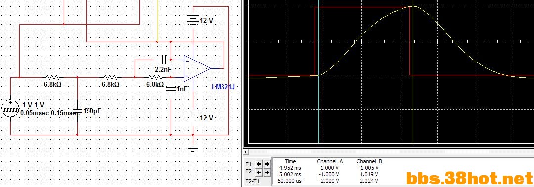Click the oscilloscope scrollbar left arrow
The height and width of the screenshot is (187, 534).
[246, 152]
